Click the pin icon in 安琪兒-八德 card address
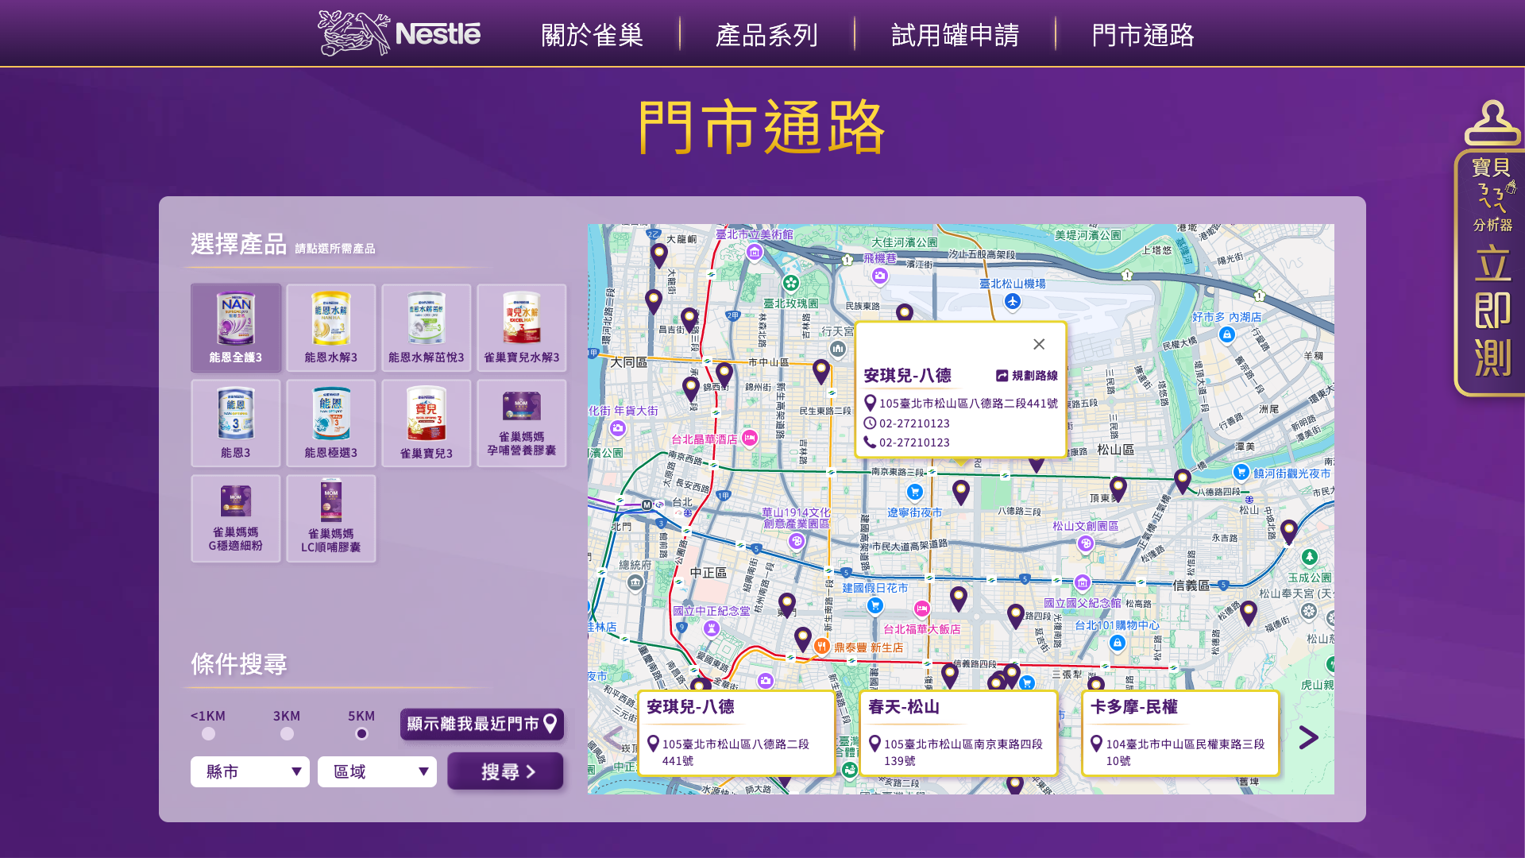The image size is (1525, 858). click(653, 744)
